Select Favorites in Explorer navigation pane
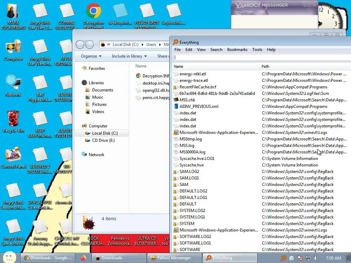This screenshot has width=351, height=263. pos(94,68)
